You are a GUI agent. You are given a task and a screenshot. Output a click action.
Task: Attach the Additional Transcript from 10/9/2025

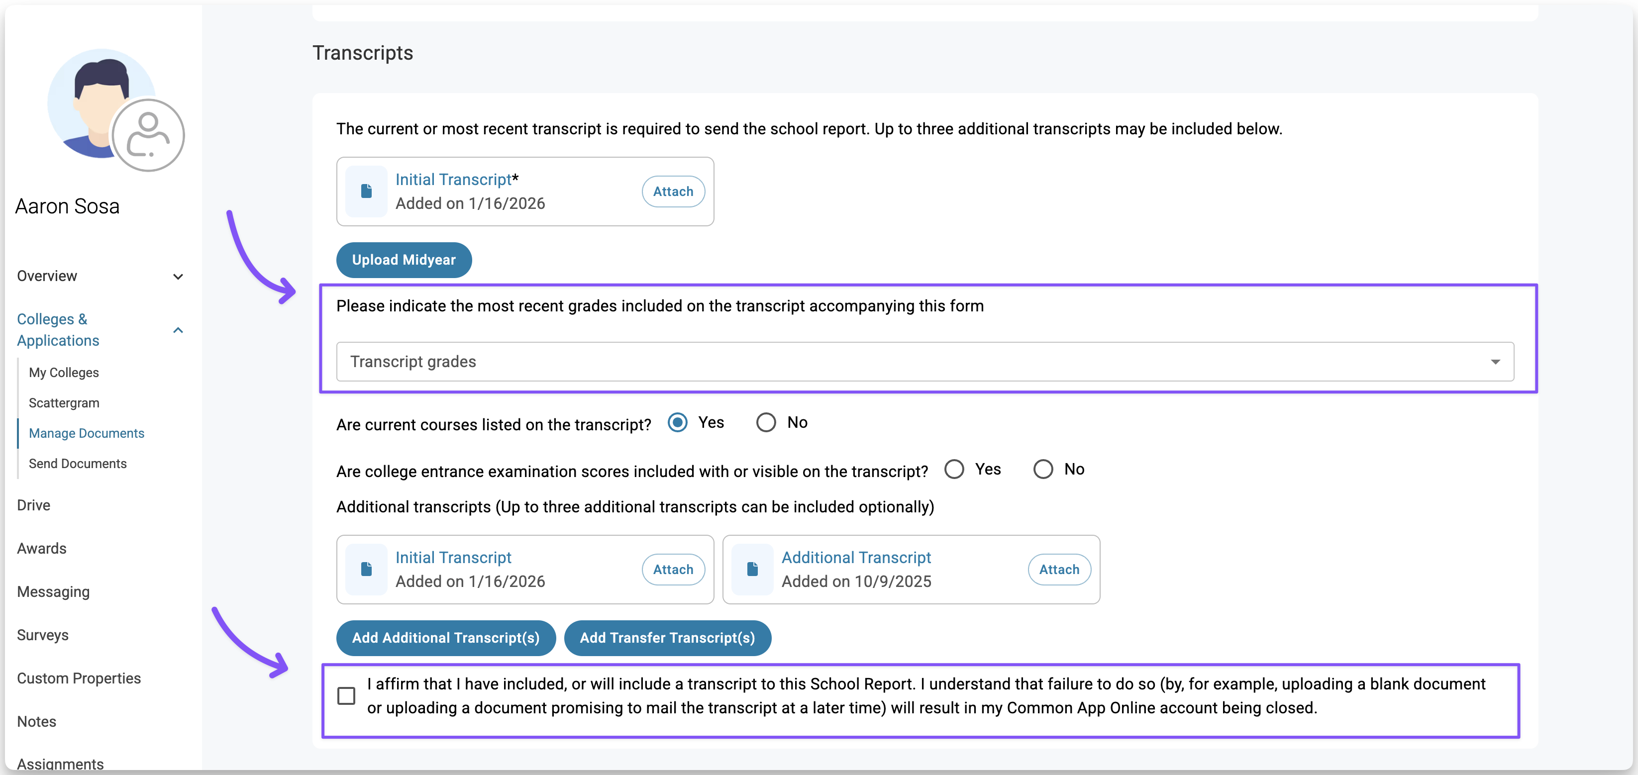(x=1059, y=570)
